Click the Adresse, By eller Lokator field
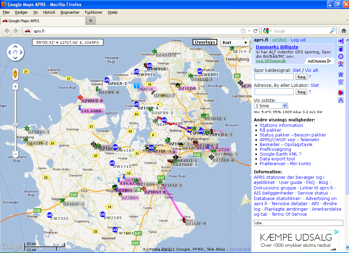Screen dimensions: 349x253 [x=274, y=92]
